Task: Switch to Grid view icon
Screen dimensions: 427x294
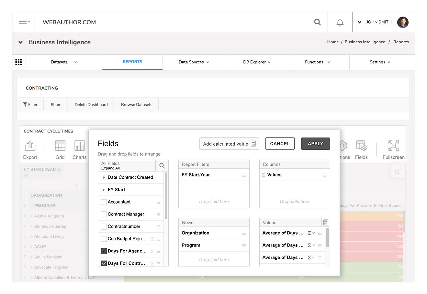Action: 60,146
